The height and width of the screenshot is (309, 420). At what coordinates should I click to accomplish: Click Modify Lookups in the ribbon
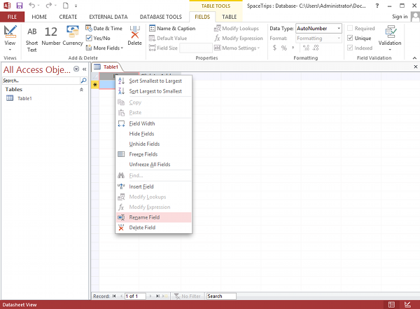point(237,28)
